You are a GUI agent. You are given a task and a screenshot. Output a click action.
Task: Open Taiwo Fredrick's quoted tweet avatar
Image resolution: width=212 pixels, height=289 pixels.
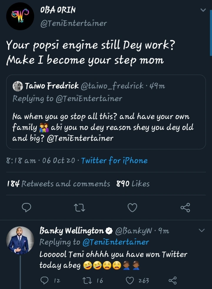click(18, 86)
